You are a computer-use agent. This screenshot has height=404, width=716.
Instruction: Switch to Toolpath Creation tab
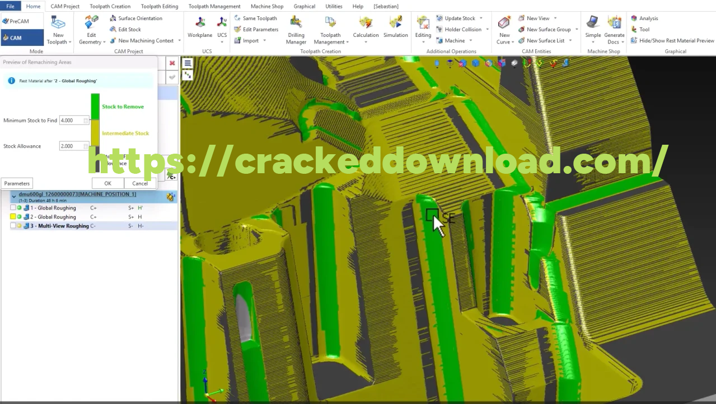(x=110, y=6)
